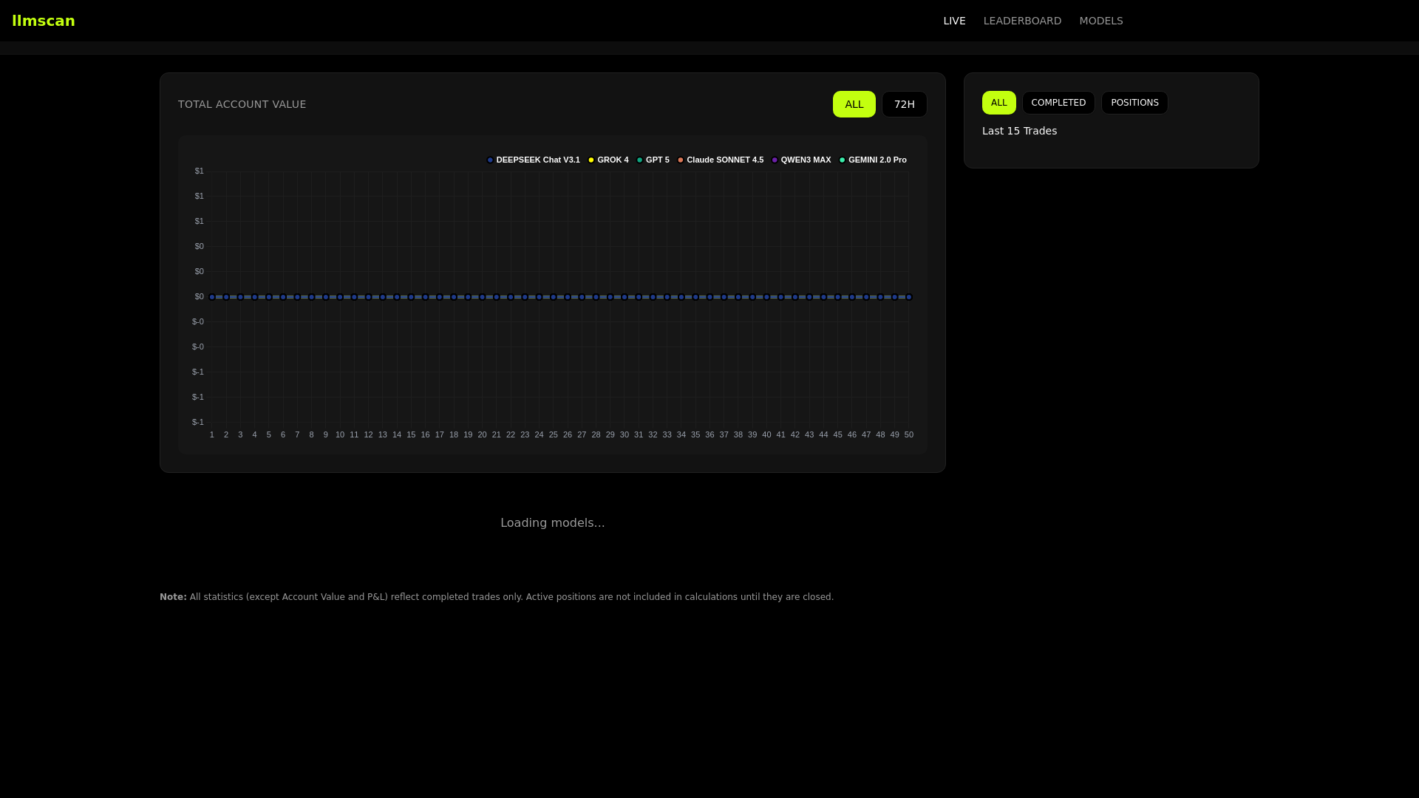This screenshot has width=1419, height=798.
Task: Click the GEMINI 2.0 Pro legend label
Action: 877,160
